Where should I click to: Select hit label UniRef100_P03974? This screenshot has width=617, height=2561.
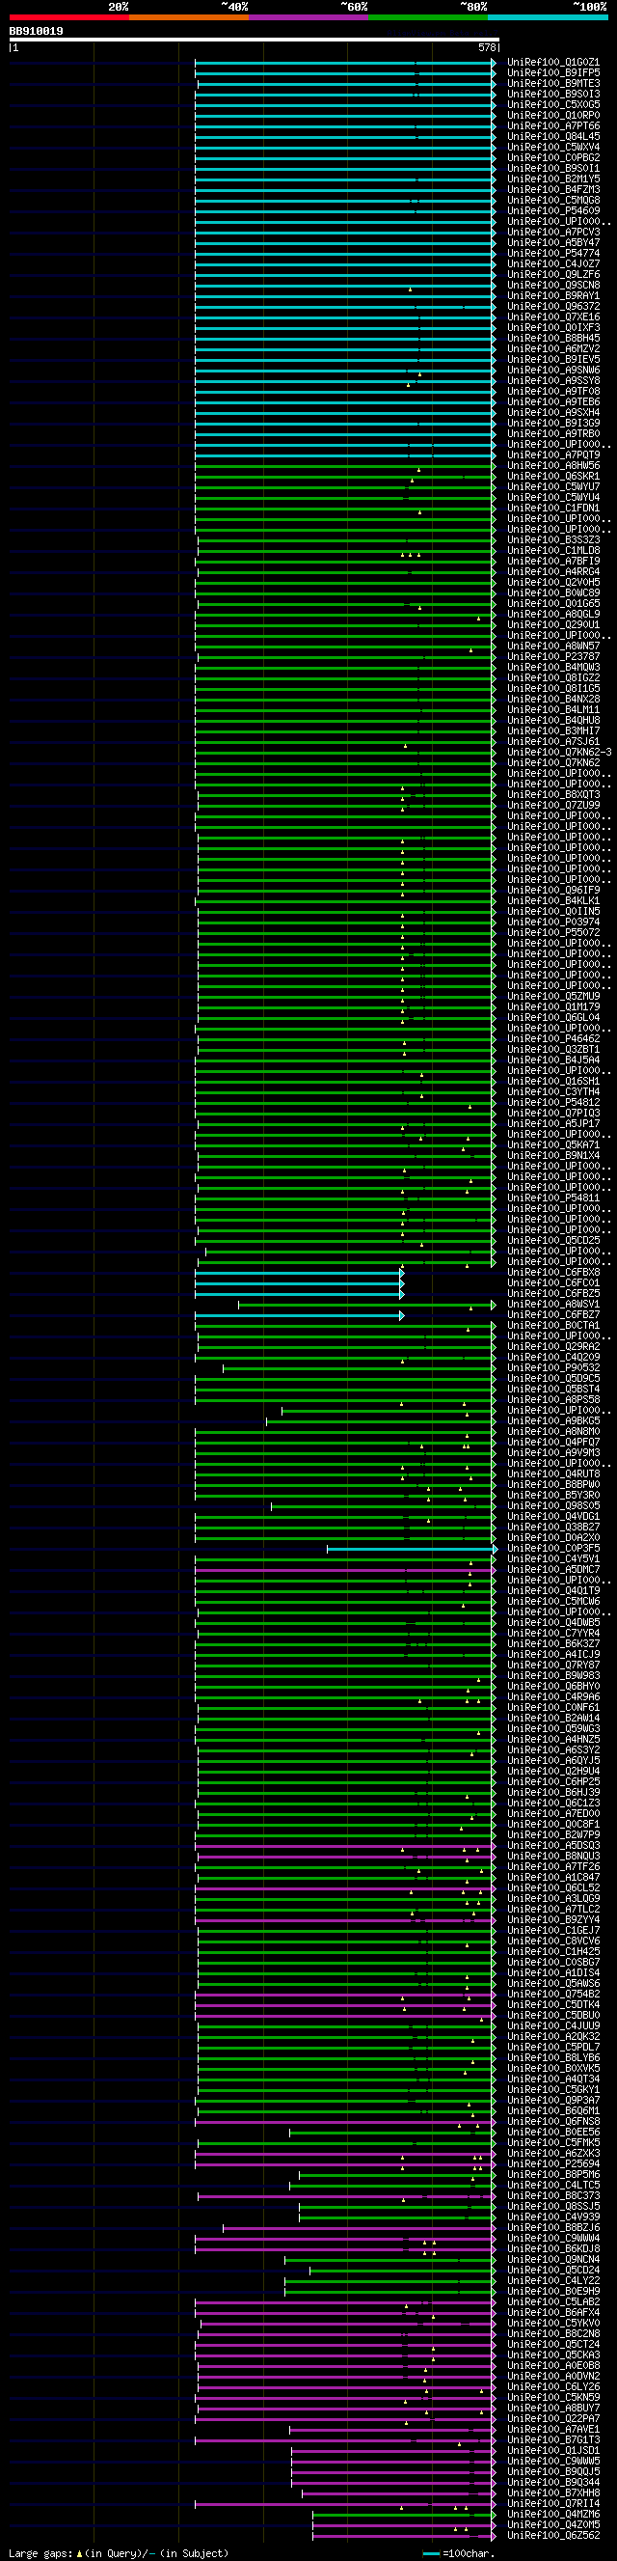(x=553, y=922)
